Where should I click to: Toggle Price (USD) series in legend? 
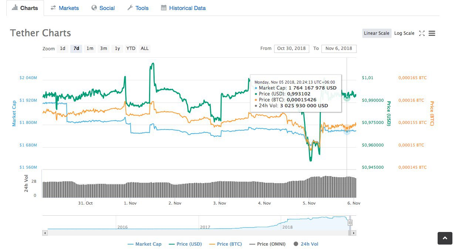185,244
